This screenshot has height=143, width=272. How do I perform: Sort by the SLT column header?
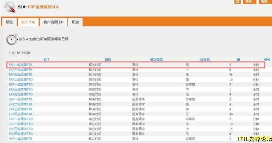tap(46, 60)
